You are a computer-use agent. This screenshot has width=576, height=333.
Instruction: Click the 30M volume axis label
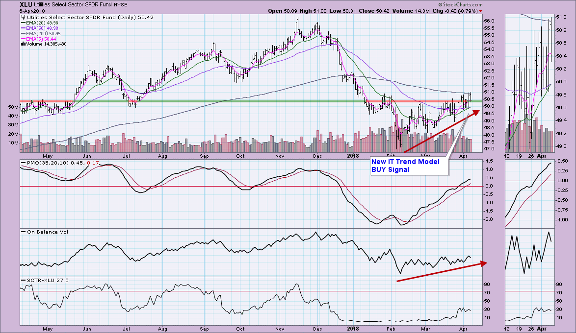[x=13, y=125]
